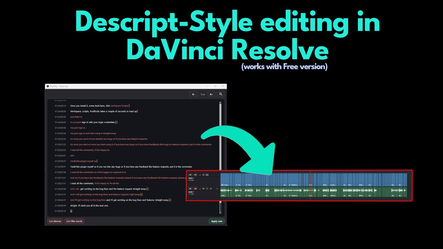Select line "I built this plugin myself so if you run into"
Viewport: 443px width, 249px height.
pos(131,166)
